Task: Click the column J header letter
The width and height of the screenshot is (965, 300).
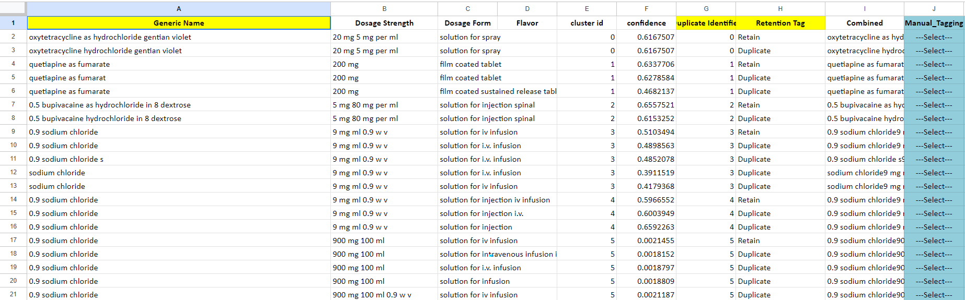Action: [x=934, y=8]
